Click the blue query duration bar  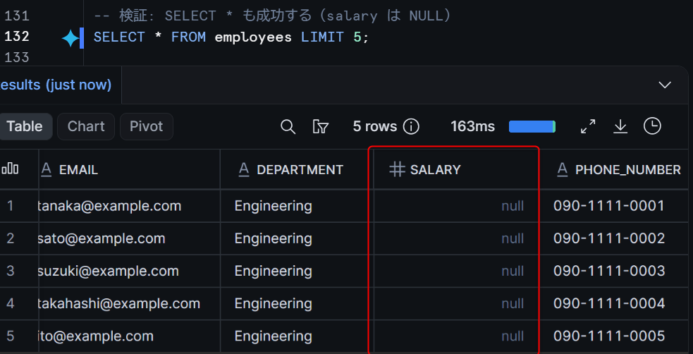click(x=532, y=127)
